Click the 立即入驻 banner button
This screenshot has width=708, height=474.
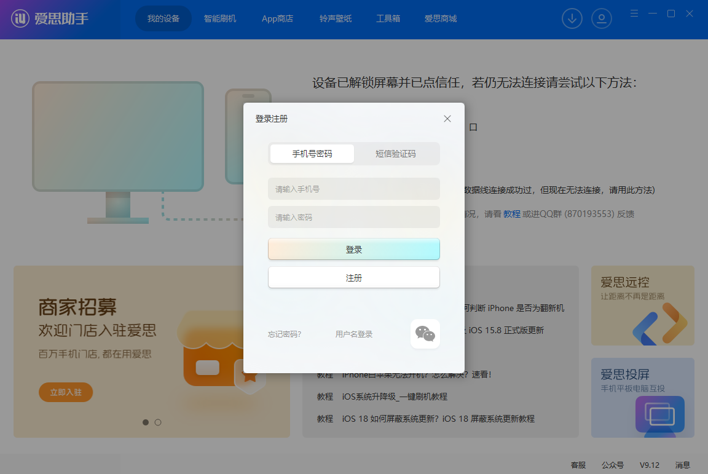tap(66, 392)
